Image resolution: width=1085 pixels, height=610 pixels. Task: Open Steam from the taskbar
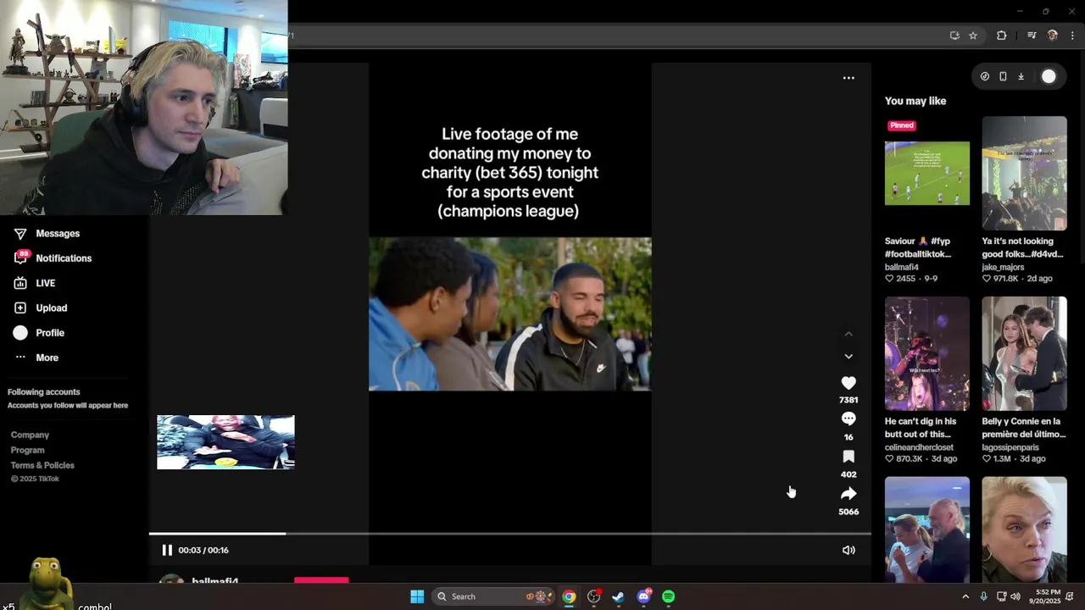[x=618, y=596]
